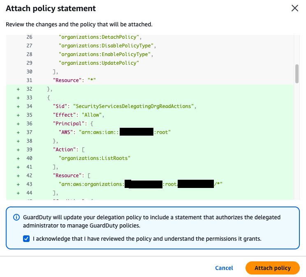The width and height of the screenshot is (306, 277).
Task: Click the plus marker on line 40
Action: (18, 158)
